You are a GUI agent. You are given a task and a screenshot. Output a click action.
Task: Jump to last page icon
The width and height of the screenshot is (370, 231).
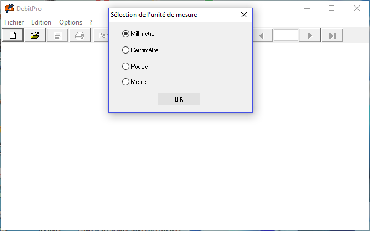click(x=332, y=35)
